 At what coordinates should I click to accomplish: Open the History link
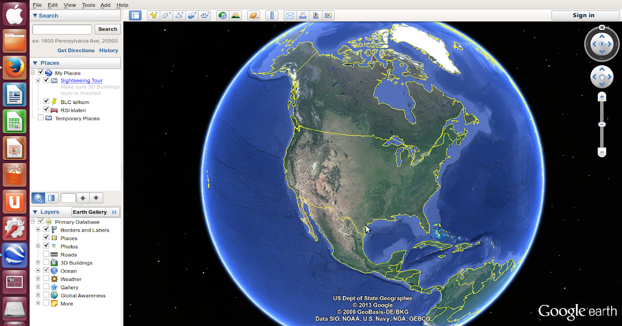pyautogui.click(x=109, y=50)
